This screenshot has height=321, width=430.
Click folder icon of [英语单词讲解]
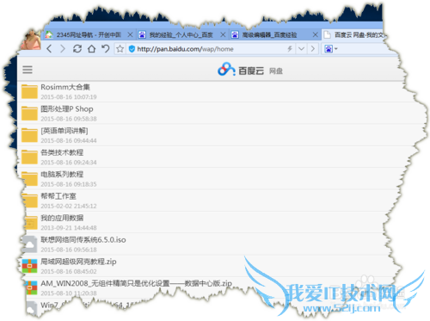click(x=29, y=135)
